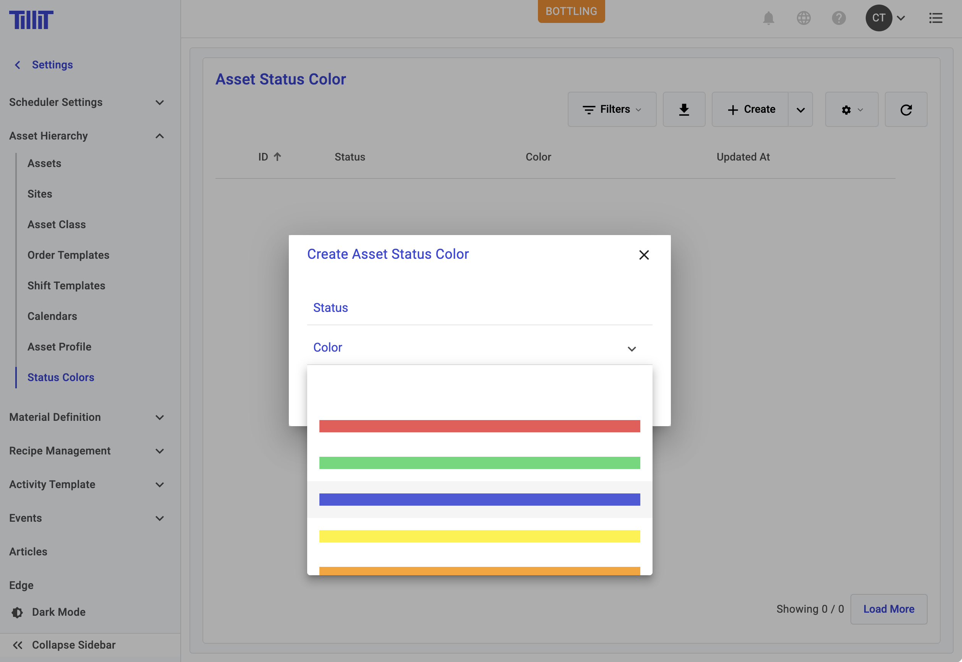Click the help question mark icon
The height and width of the screenshot is (662, 962).
[839, 18]
